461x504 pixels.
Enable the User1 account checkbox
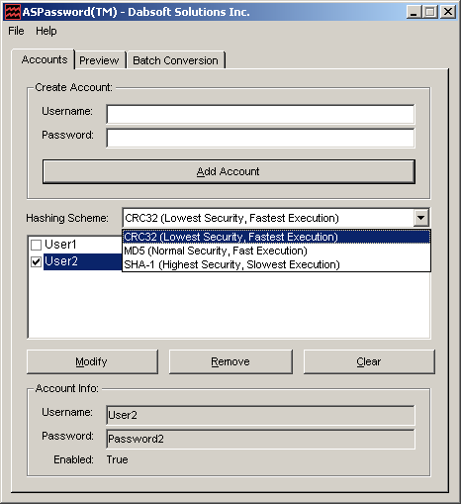[36, 245]
